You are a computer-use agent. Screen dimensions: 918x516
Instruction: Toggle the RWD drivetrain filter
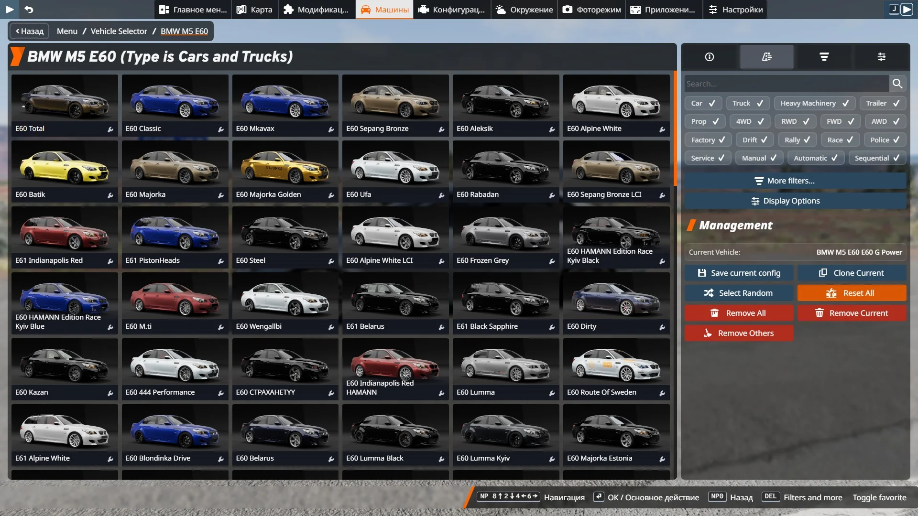(x=796, y=121)
